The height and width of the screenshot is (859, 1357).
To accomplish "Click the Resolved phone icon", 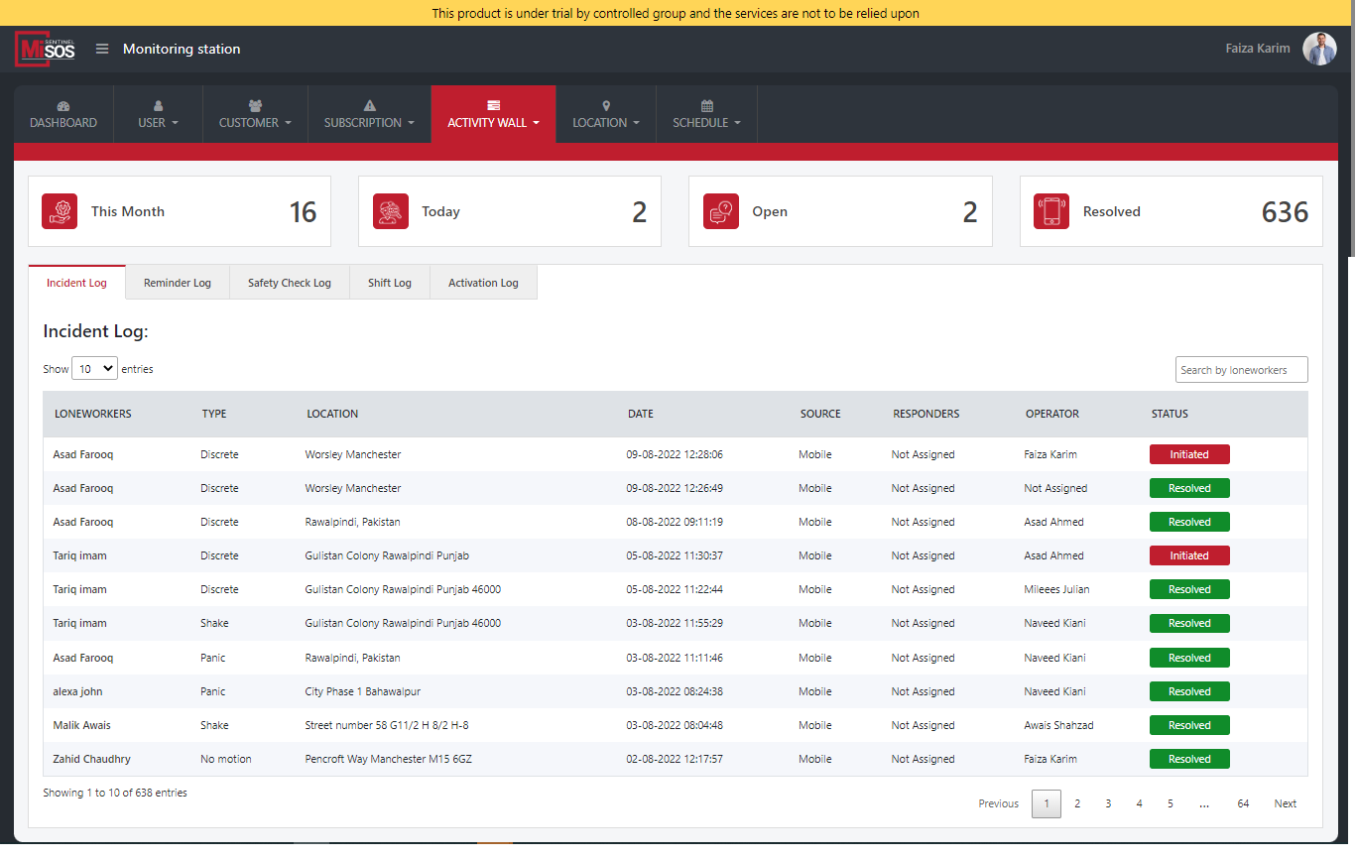I will coord(1050,211).
